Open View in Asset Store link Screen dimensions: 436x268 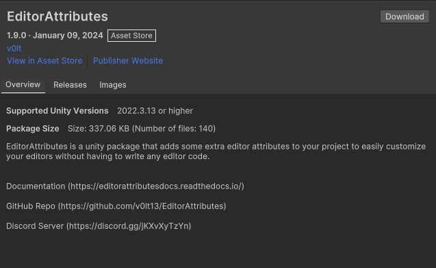[x=44, y=61]
